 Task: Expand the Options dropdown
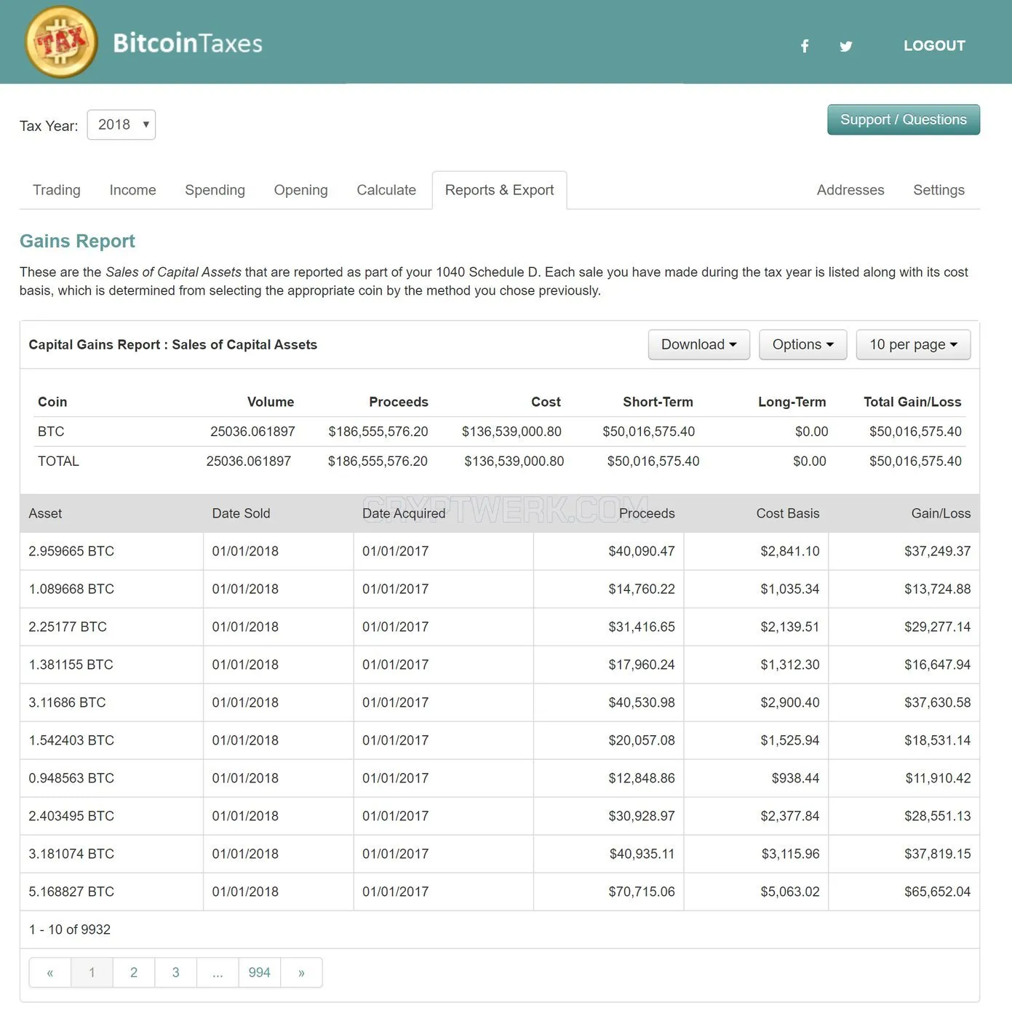point(803,344)
